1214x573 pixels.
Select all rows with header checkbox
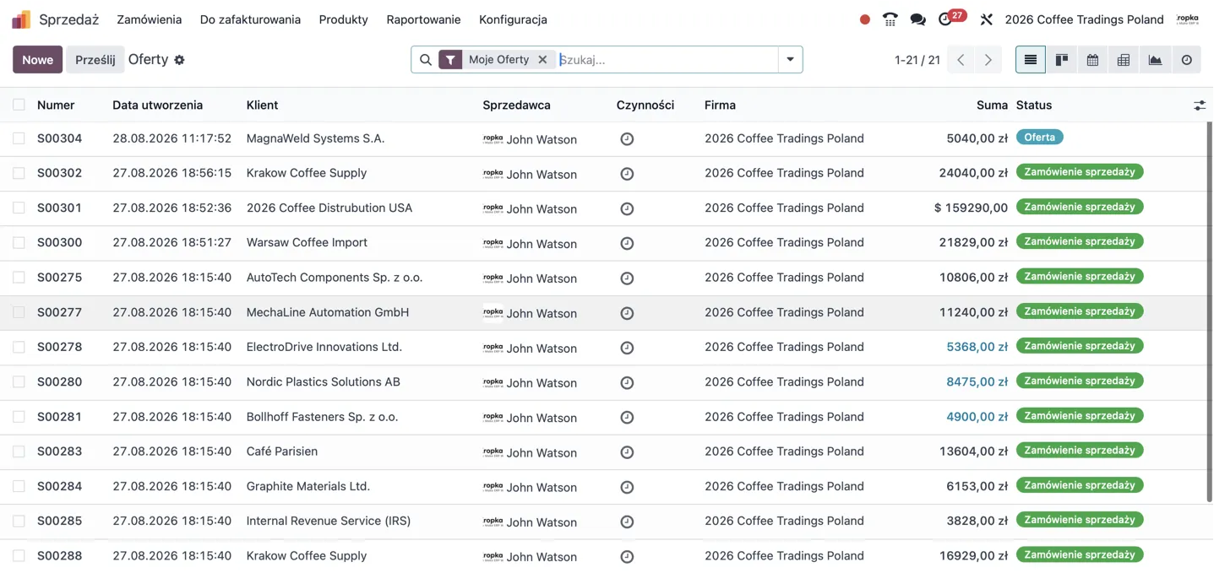[19, 105]
